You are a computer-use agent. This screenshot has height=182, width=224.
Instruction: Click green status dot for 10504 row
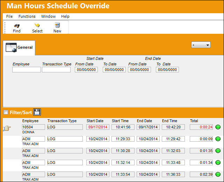click(218, 127)
